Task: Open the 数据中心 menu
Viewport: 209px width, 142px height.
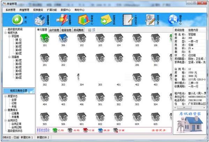Action: 66,10
